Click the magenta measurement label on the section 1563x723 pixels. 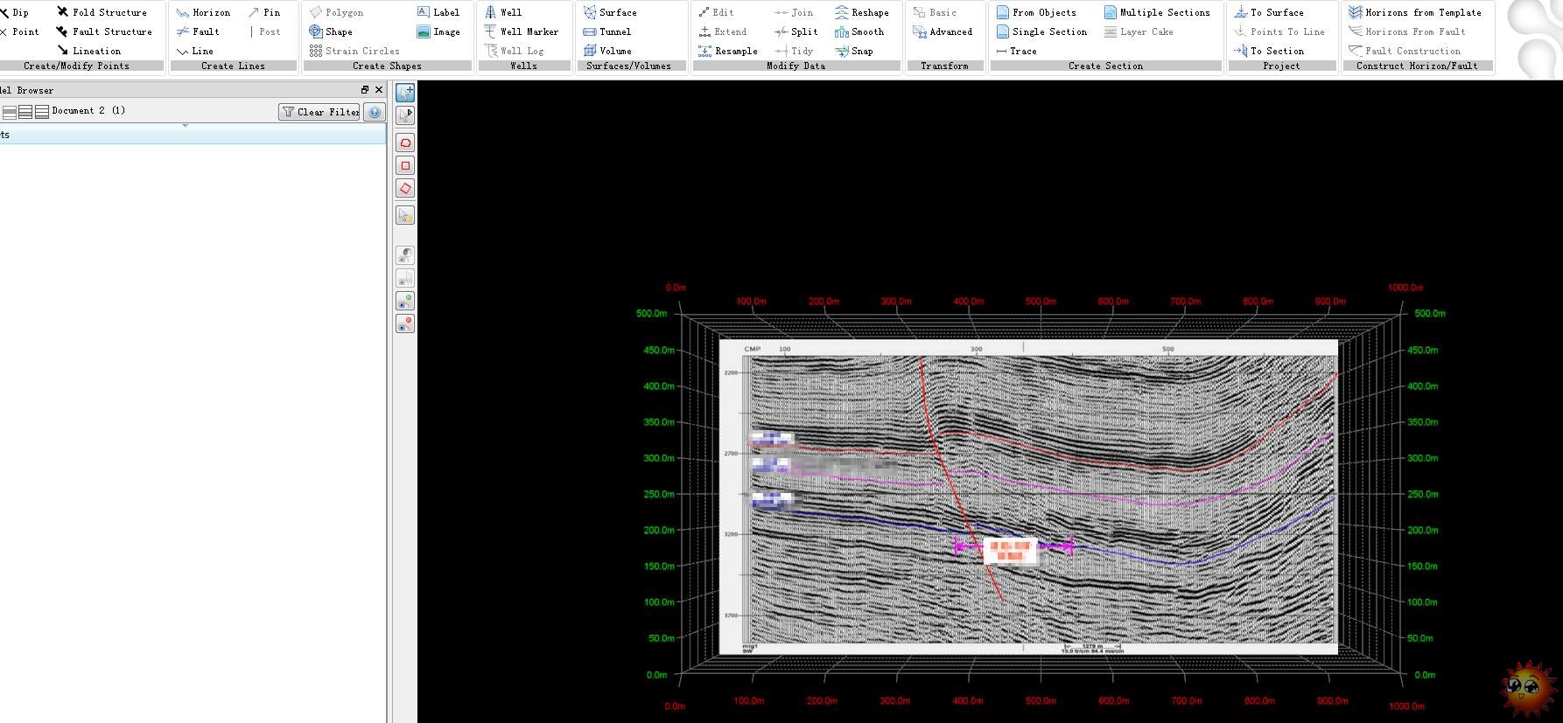pyautogui.click(x=1010, y=552)
